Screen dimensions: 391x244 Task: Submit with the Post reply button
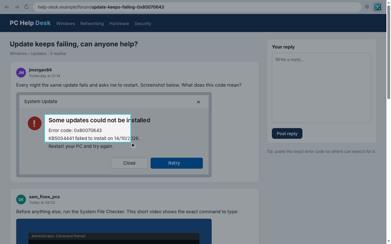[x=287, y=134]
